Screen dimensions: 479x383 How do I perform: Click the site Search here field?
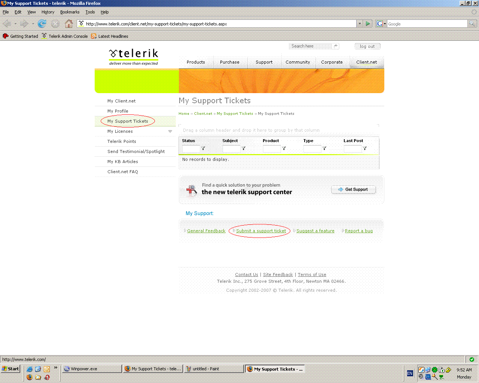click(x=311, y=46)
